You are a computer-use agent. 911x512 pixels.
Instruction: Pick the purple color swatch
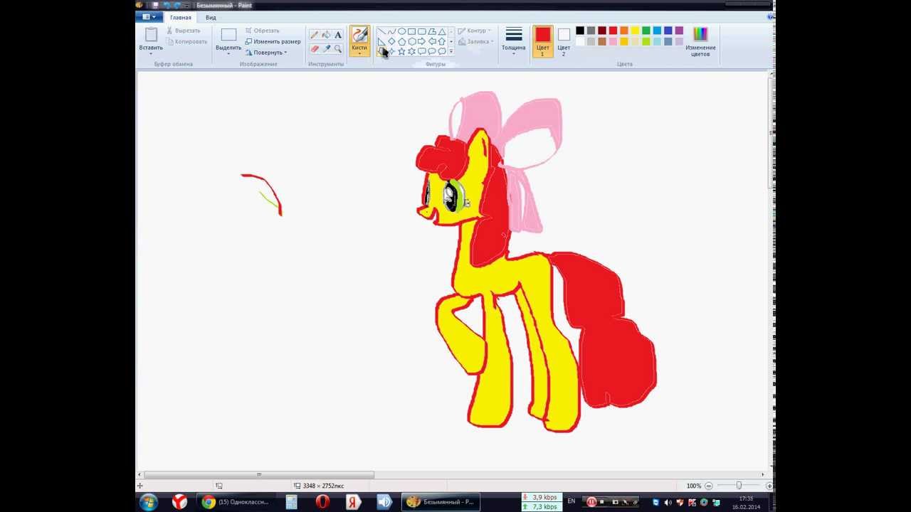pos(679,31)
